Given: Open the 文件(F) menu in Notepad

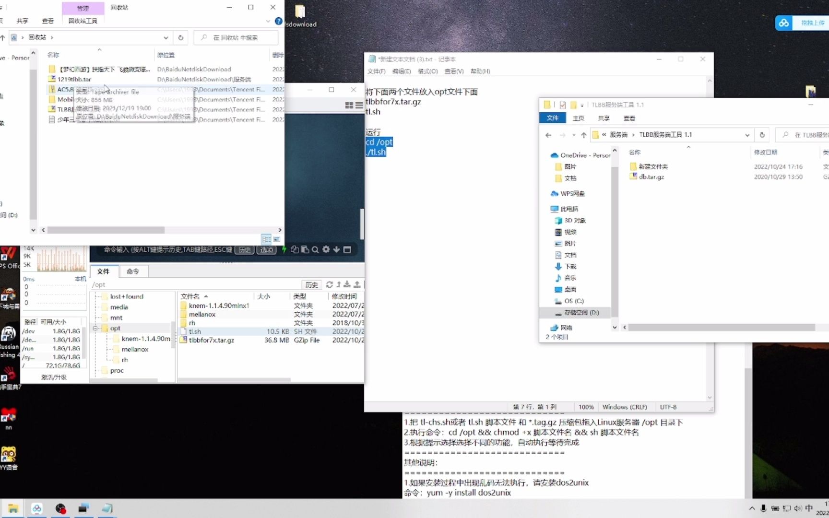Looking at the screenshot, I should click(x=377, y=71).
